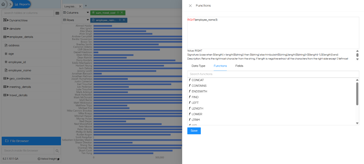Image resolution: width=364 pixels, height=164 pixels.
Task: Save the function expression
Action: [194, 131]
